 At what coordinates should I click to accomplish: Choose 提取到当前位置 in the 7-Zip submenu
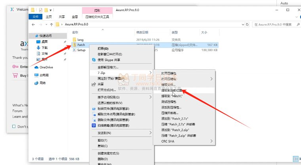171,90
